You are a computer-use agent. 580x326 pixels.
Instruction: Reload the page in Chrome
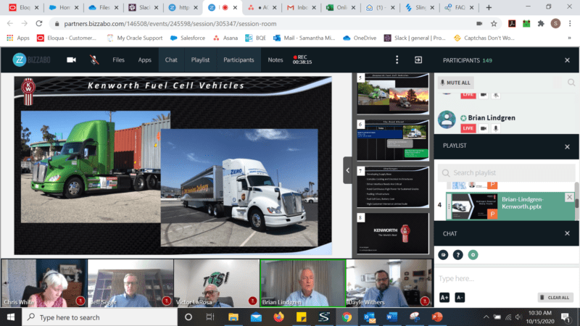tap(39, 23)
